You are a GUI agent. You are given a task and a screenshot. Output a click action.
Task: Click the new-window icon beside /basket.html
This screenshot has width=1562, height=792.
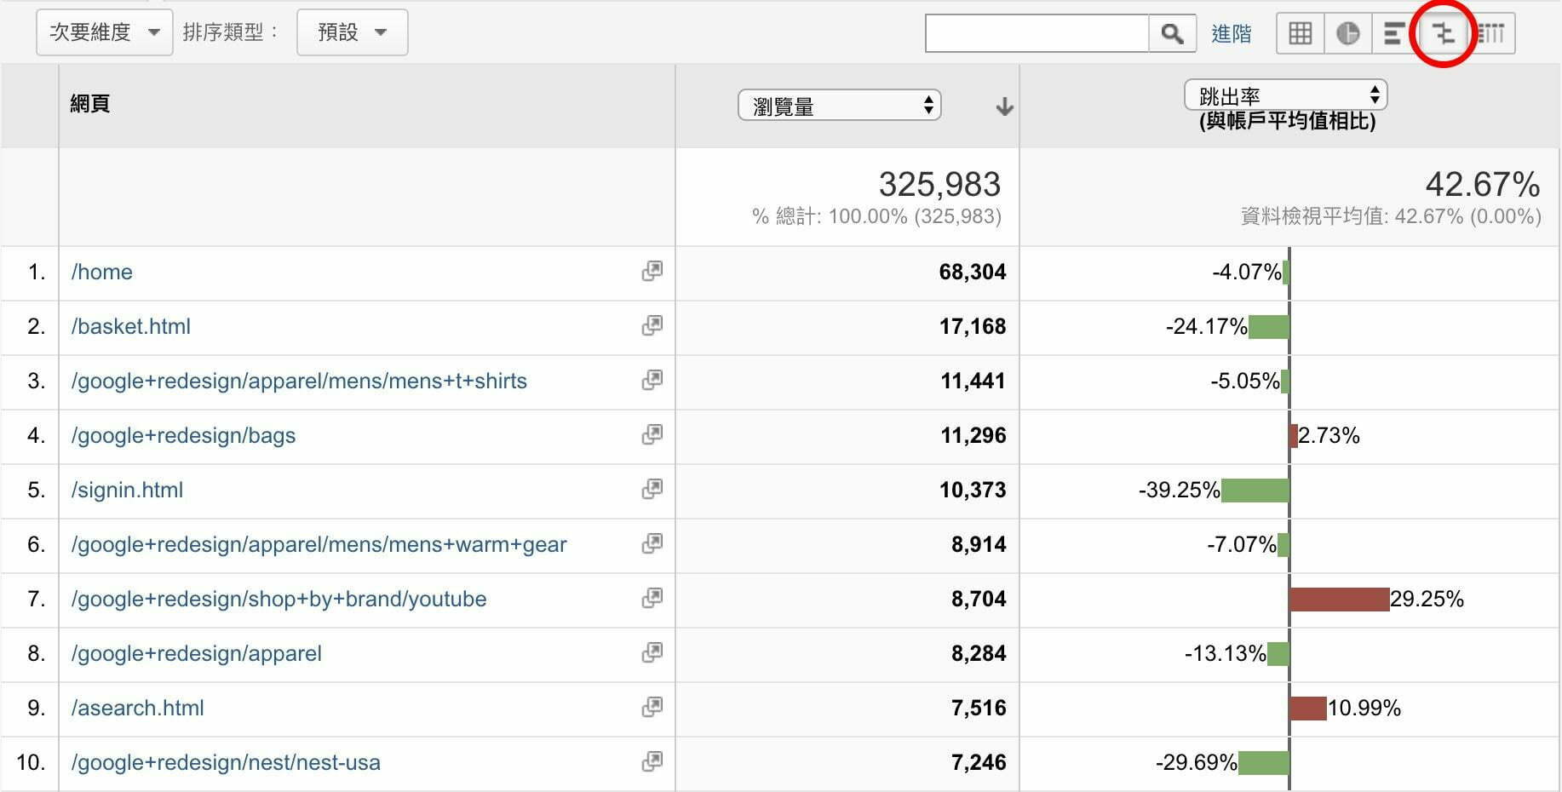point(652,324)
